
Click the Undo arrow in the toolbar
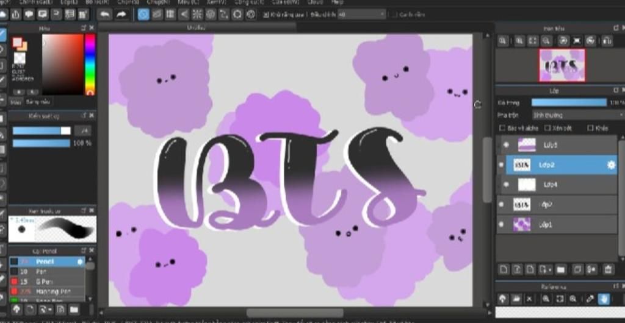coord(105,15)
